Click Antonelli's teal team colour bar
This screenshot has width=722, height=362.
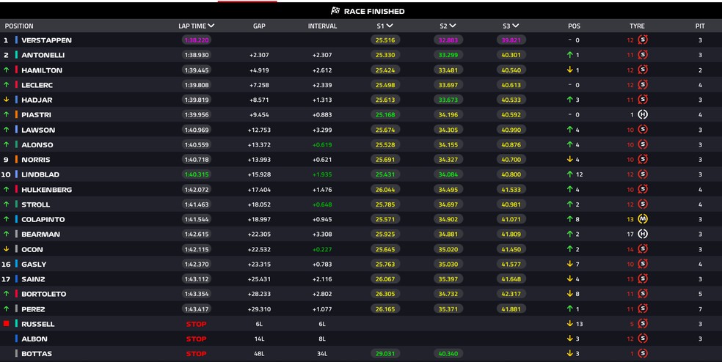pyautogui.click(x=16, y=55)
